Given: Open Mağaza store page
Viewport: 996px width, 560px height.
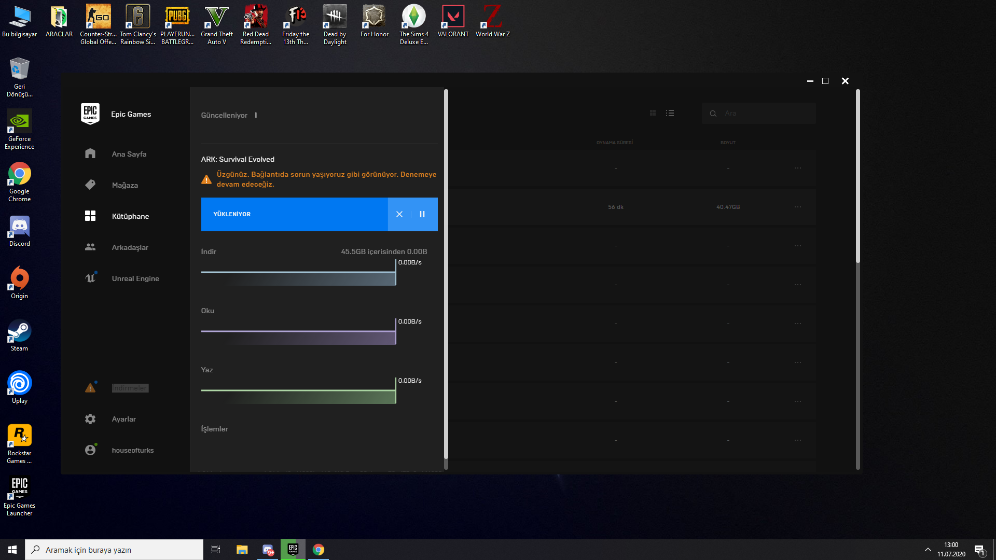Looking at the screenshot, I should pos(125,185).
